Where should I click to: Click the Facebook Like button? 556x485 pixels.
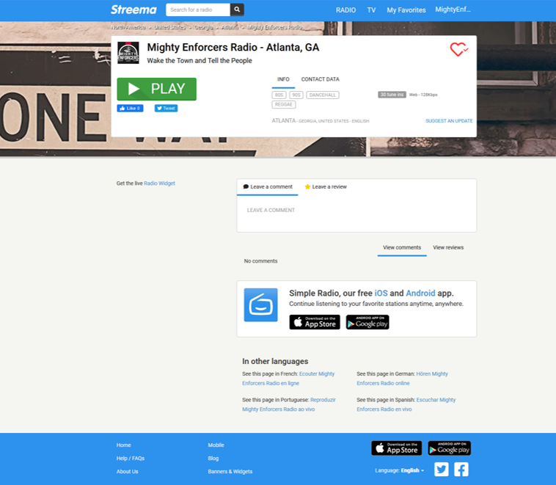click(130, 108)
